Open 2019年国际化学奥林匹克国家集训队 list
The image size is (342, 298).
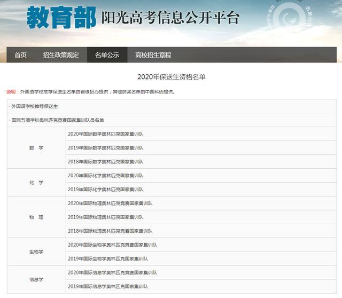point(106,190)
